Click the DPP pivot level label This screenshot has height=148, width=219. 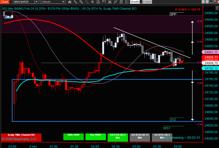(173, 14)
